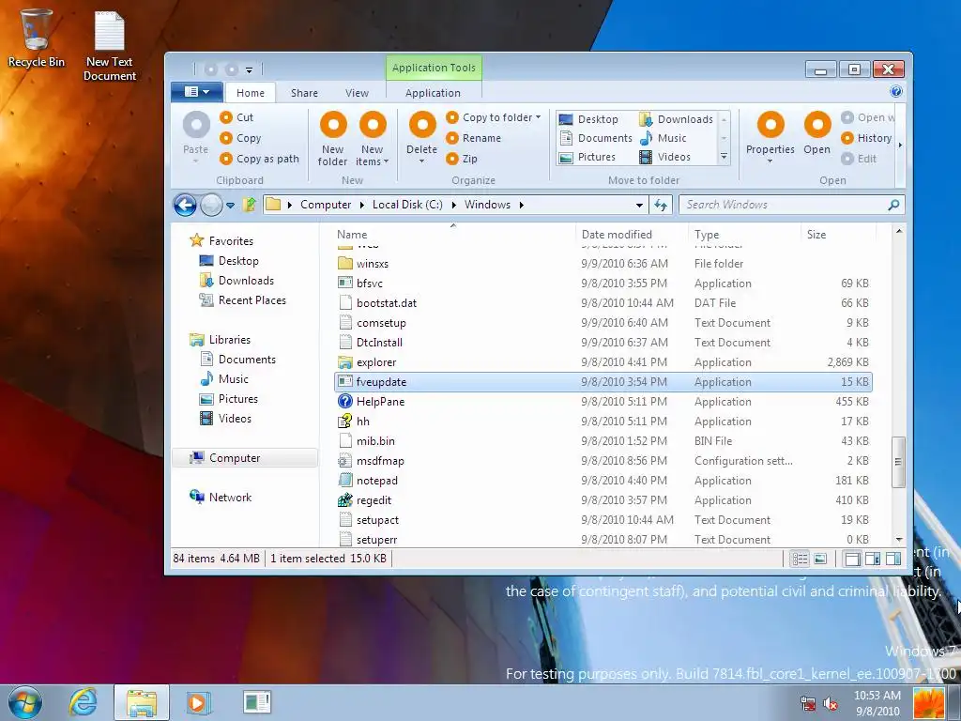Open the Recycle Bin desktop icon

tap(36, 38)
